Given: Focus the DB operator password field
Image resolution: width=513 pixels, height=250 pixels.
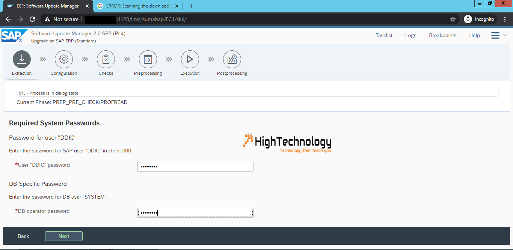Looking at the screenshot, I should point(195,213).
